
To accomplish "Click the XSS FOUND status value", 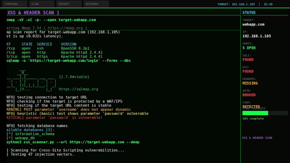I will [x=248, y=71].
